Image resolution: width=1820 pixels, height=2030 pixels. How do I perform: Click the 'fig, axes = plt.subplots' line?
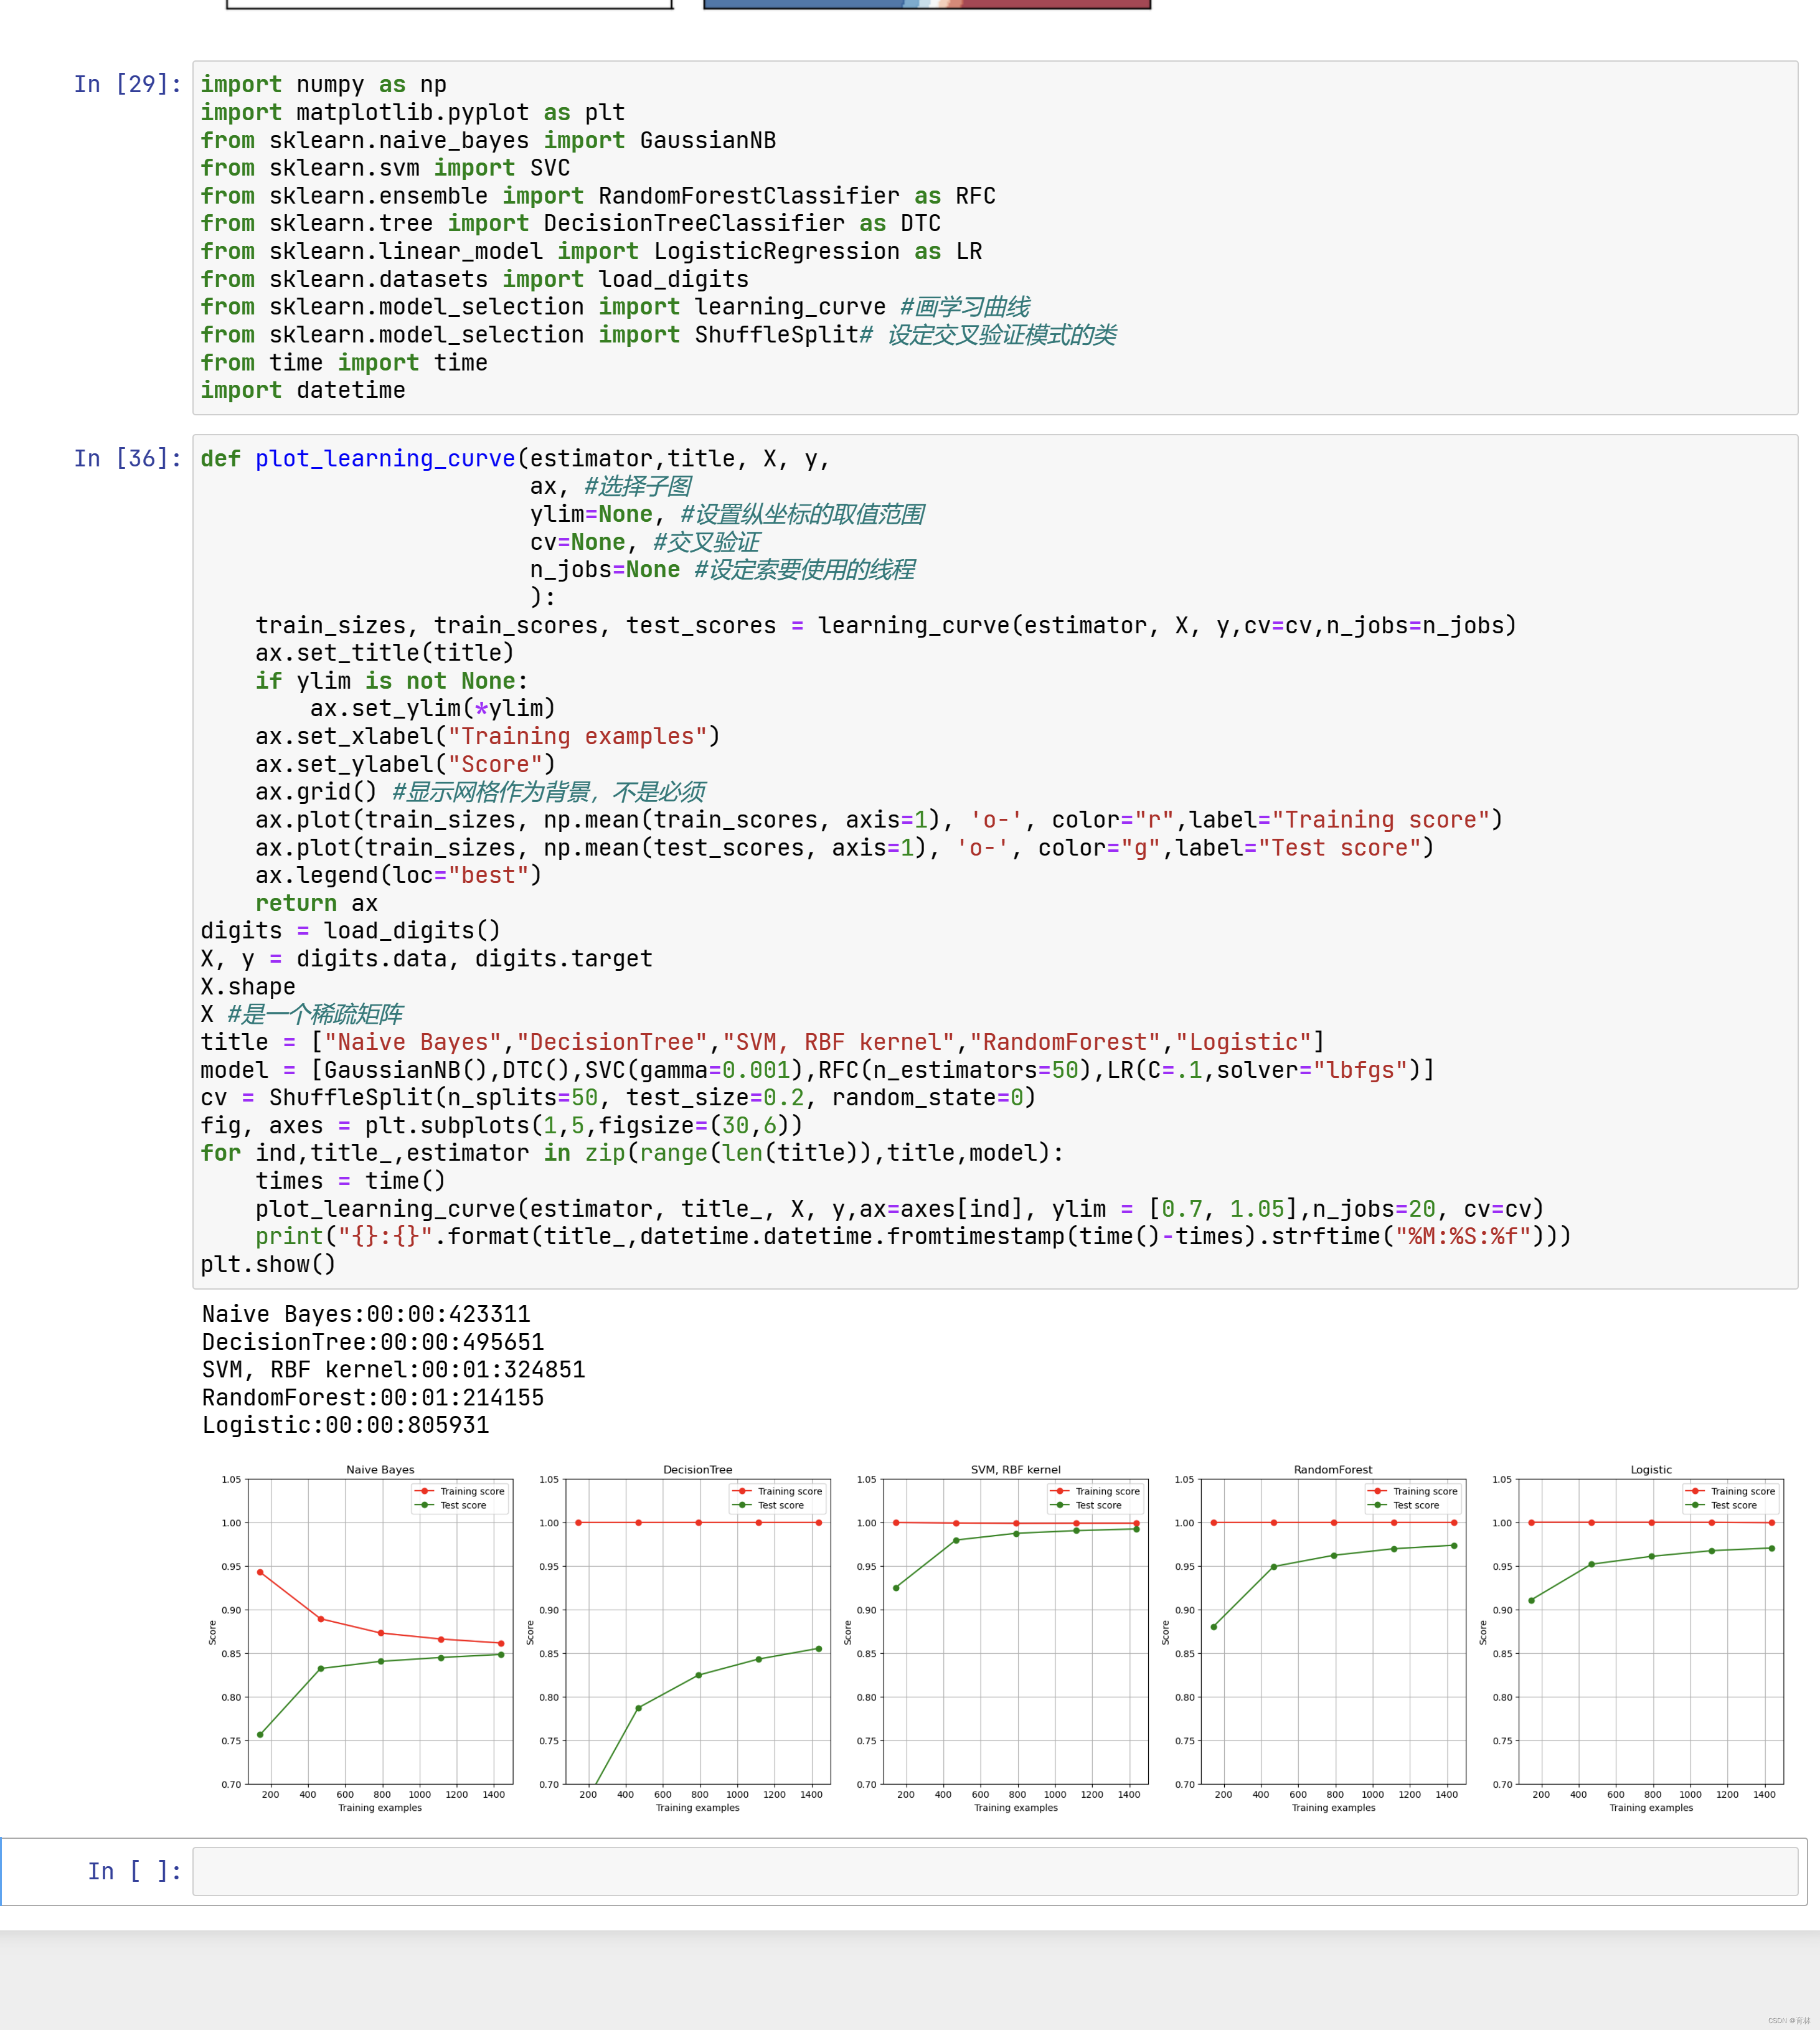(x=502, y=1126)
